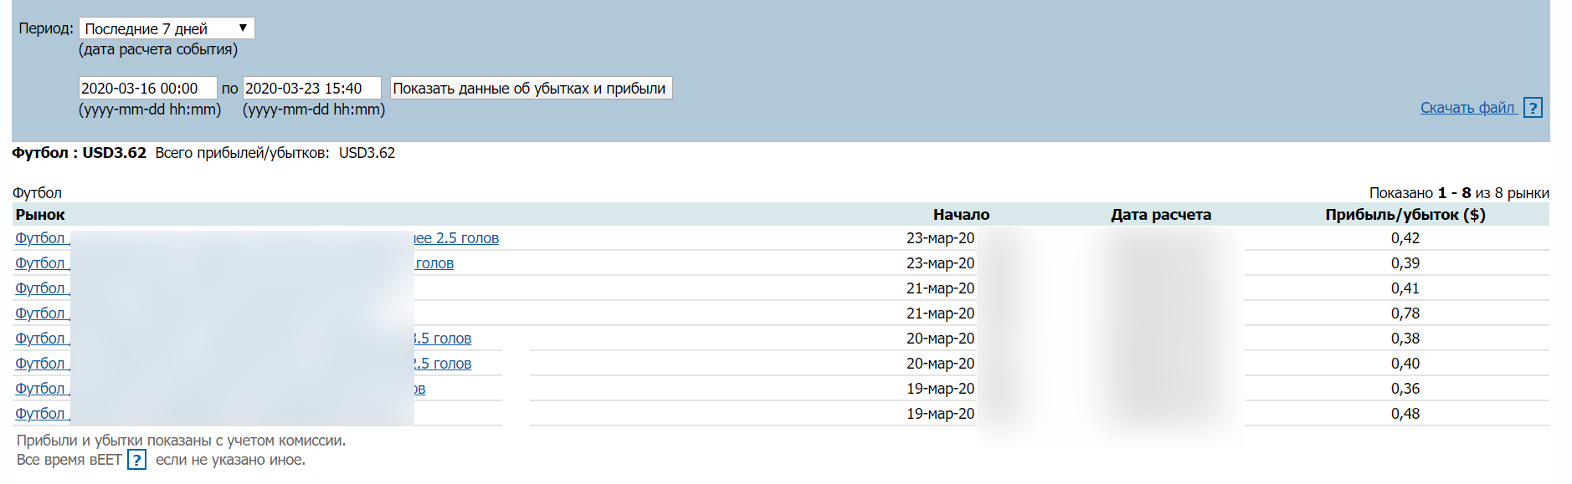Screen dimensions: 1572x484
Task: Open the Футбол market link with profit 0,36
Action: click(x=40, y=389)
